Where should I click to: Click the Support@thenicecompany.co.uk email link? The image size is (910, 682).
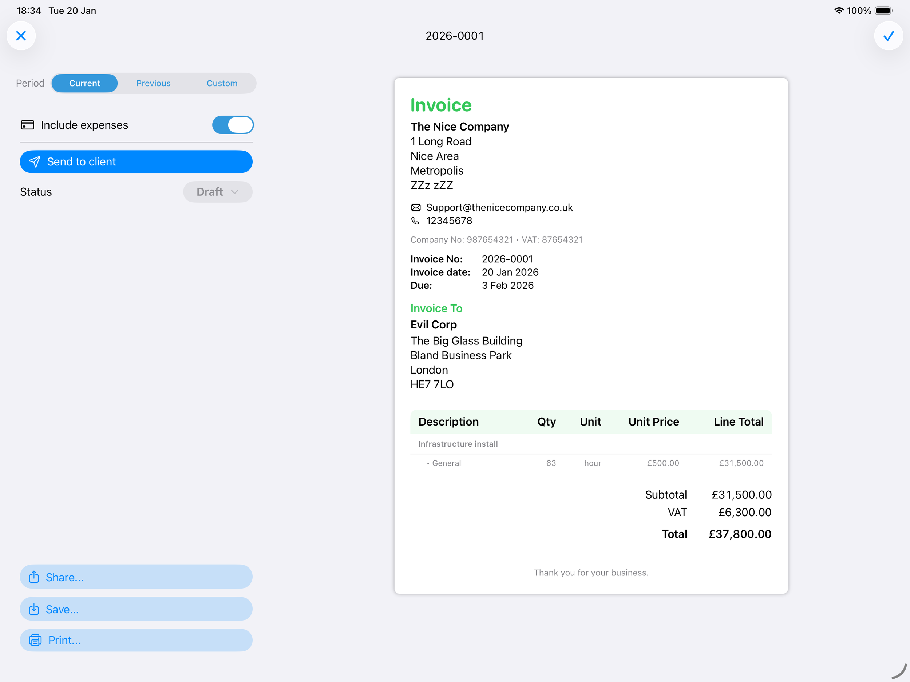(499, 208)
